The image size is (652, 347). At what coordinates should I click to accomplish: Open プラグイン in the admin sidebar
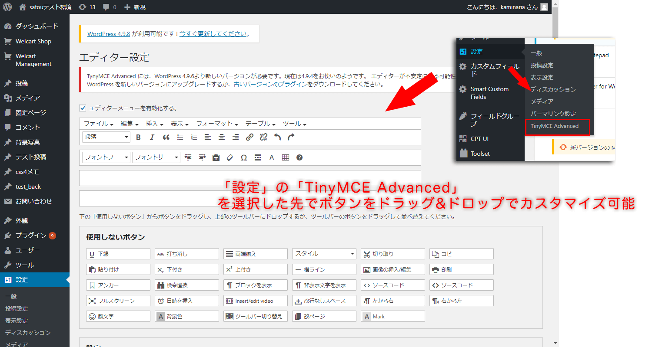pyautogui.click(x=30, y=236)
